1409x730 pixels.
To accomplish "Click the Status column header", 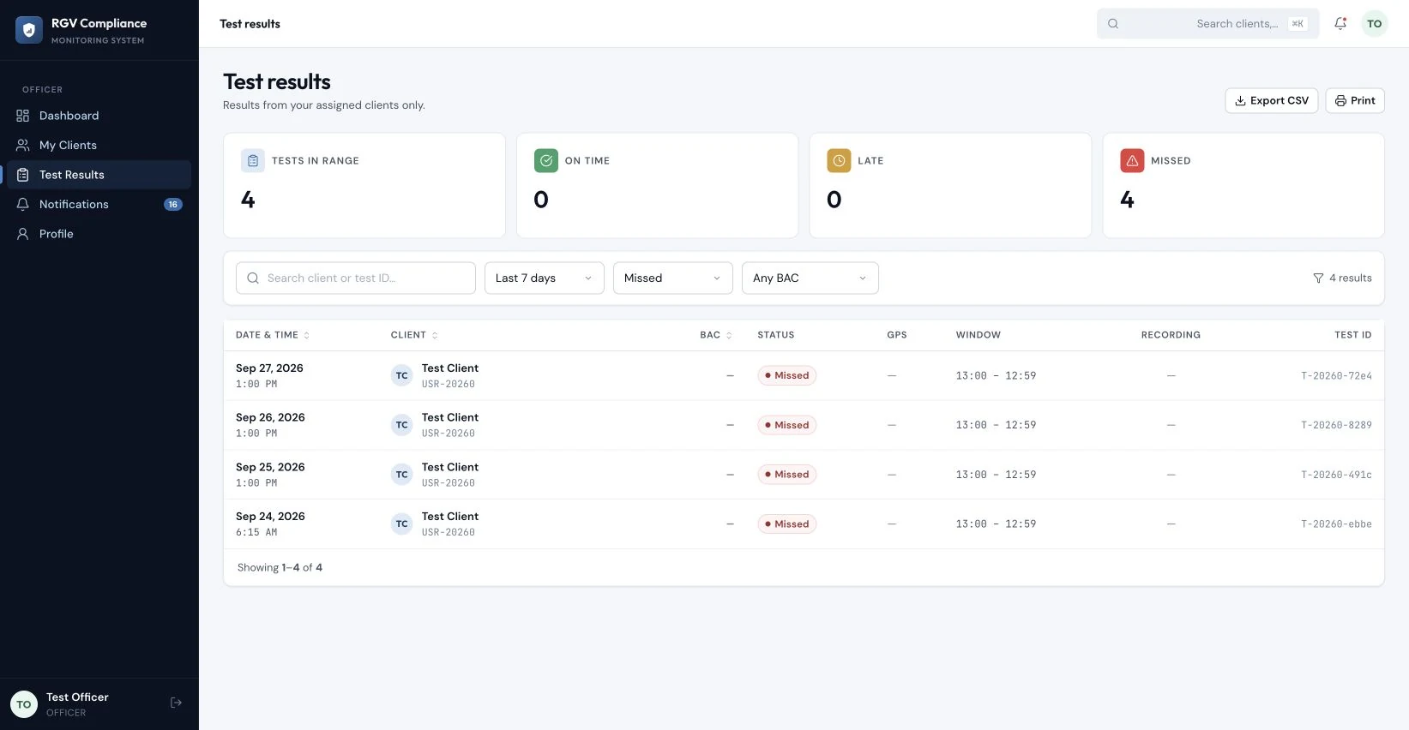I will tap(776, 335).
